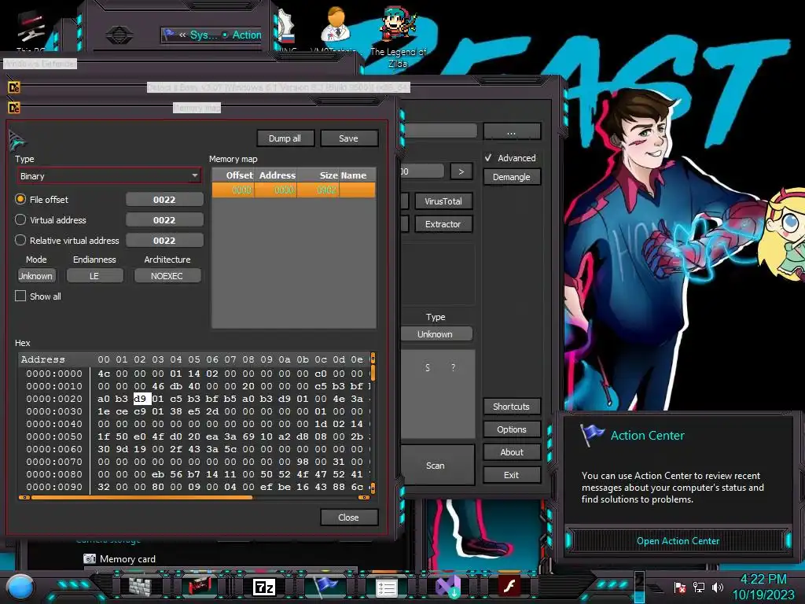Click the Exit button
This screenshot has height=604, width=805.
pyautogui.click(x=511, y=475)
